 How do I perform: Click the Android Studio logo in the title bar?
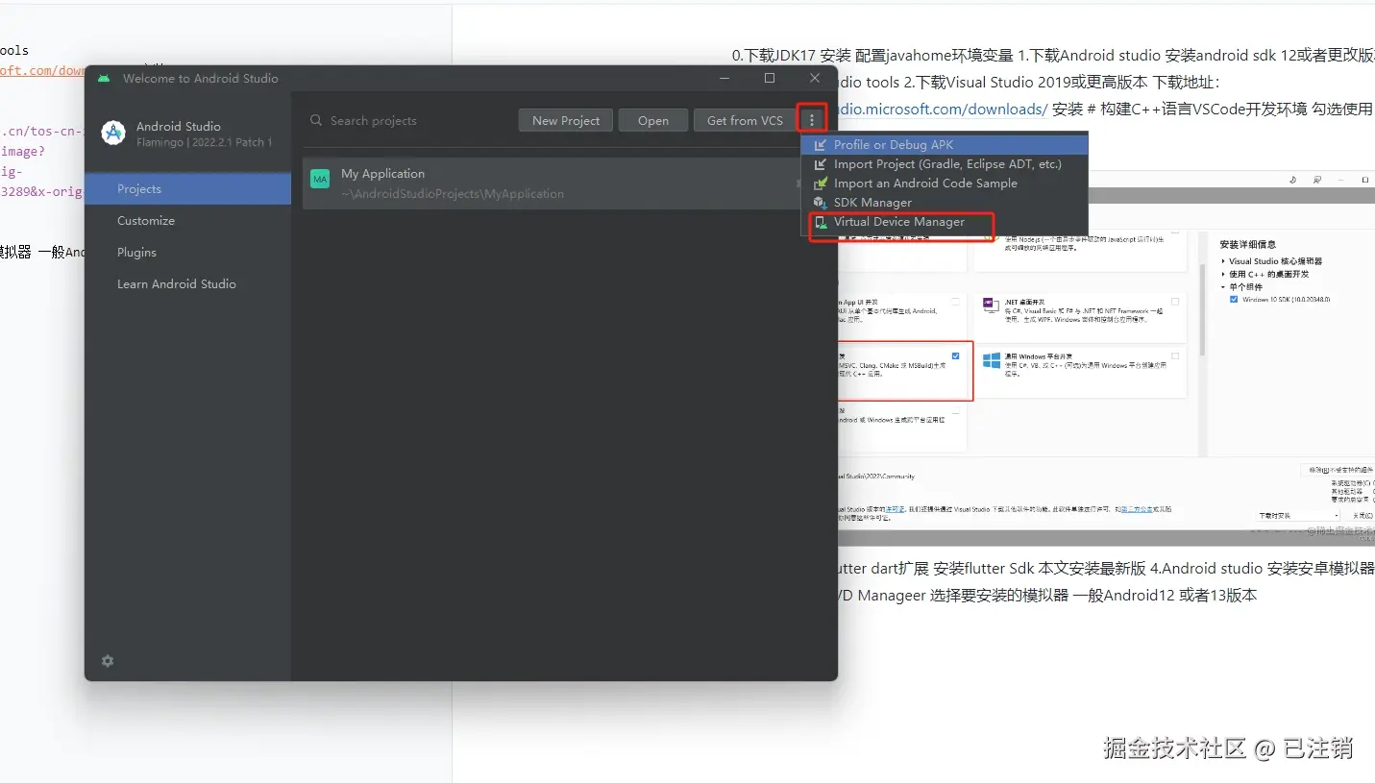click(x=103, y=78)
